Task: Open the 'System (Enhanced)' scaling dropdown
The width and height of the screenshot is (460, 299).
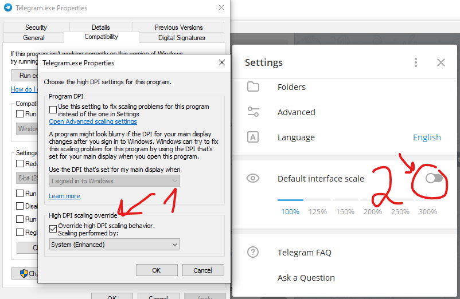Action: pyautogui.click(x=114, y=245)
